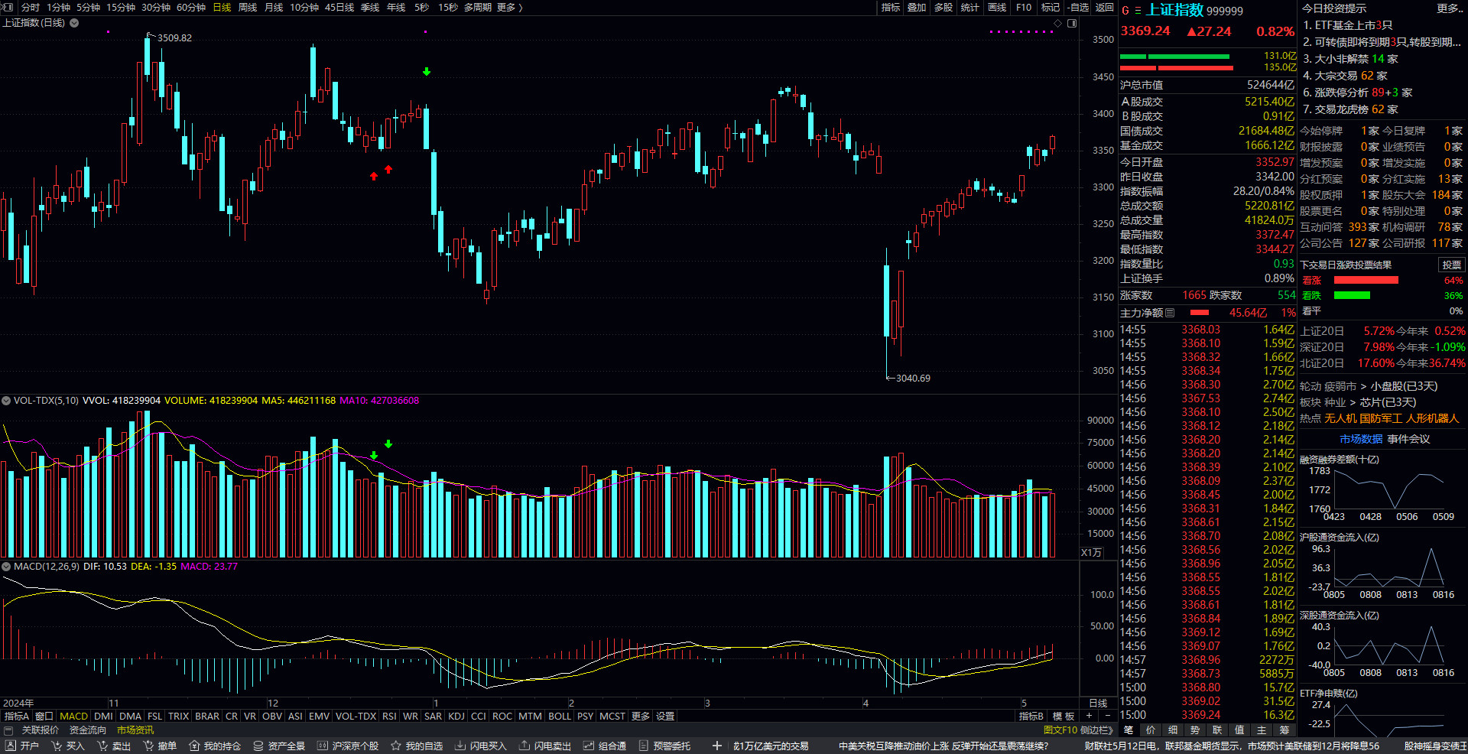Screen dimensions: 1468x754
Task: Click the 沪股通资金流入 mini chart
Action: [x=1382, y=566]
